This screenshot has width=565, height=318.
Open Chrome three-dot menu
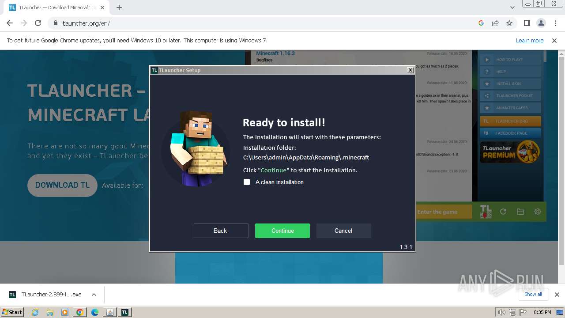[x=554, y=23]
